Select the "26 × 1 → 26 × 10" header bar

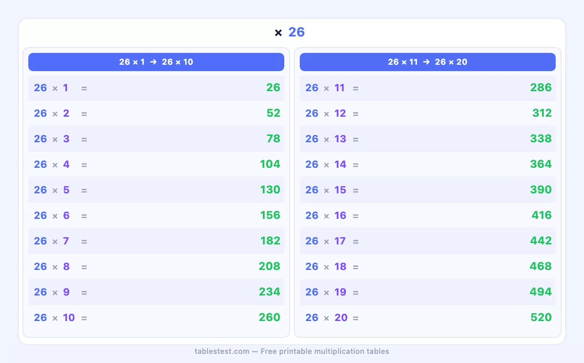click(156, 62)
